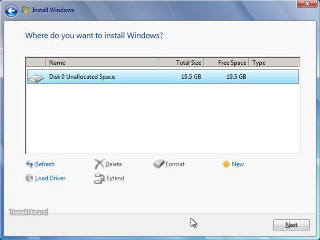This screenshot has width=320, height=240.
Task: Click the Extend partition icon
Action: pos(99,179)
